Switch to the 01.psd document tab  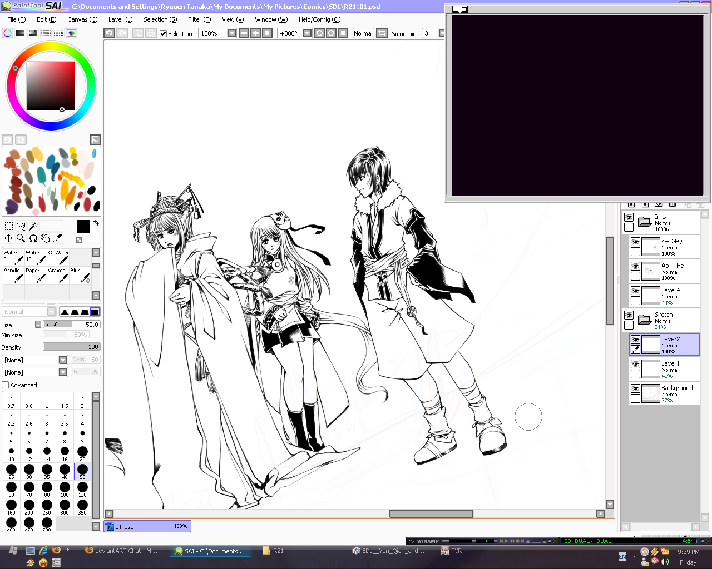pyautogui.click(x=147, y=526)
